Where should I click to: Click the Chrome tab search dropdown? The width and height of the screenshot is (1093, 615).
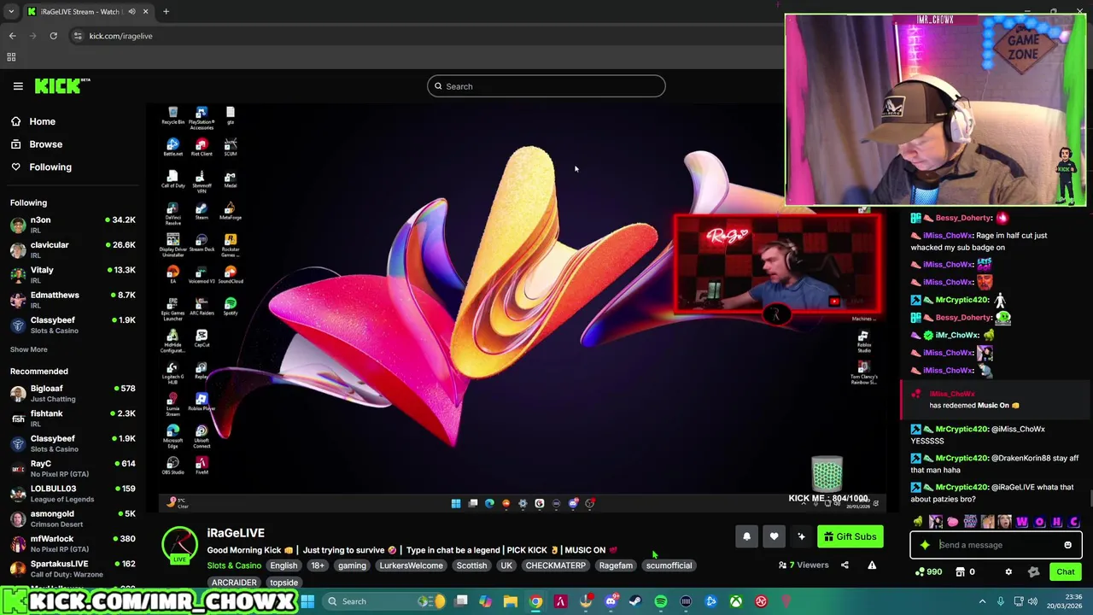click(11, 12)
